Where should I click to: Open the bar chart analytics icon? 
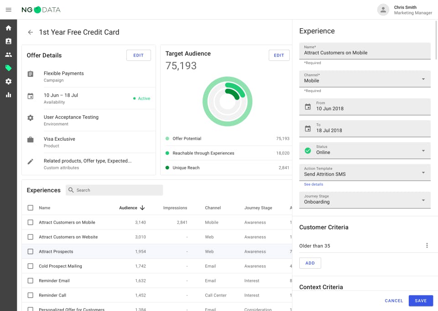coord(8,95)
